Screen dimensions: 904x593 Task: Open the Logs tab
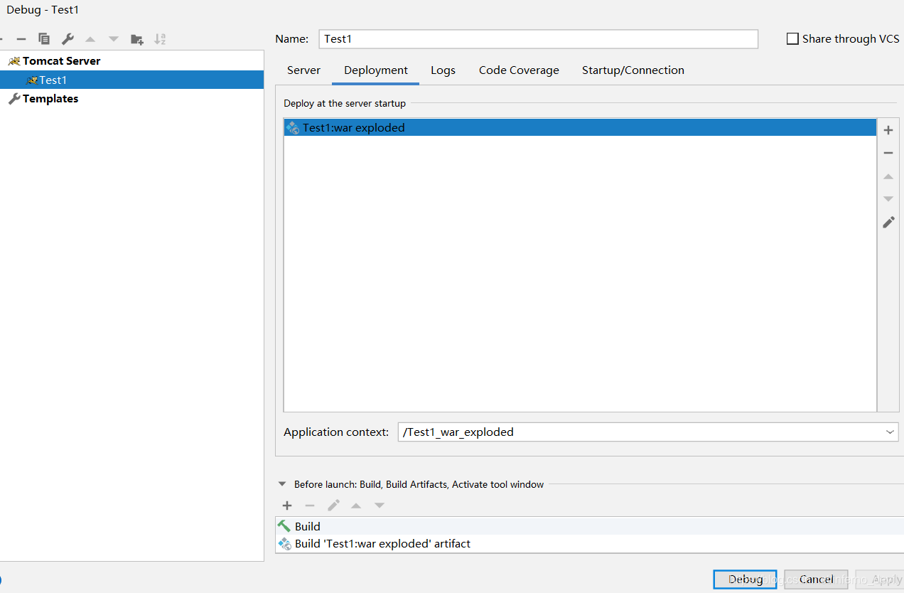coord(443,70)
